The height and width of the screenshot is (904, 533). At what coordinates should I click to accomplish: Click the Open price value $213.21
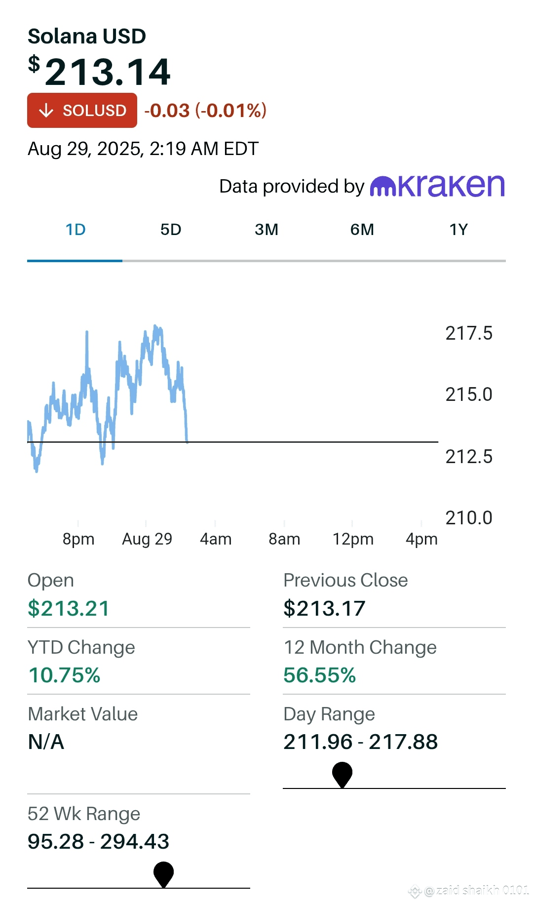point(69,608)
